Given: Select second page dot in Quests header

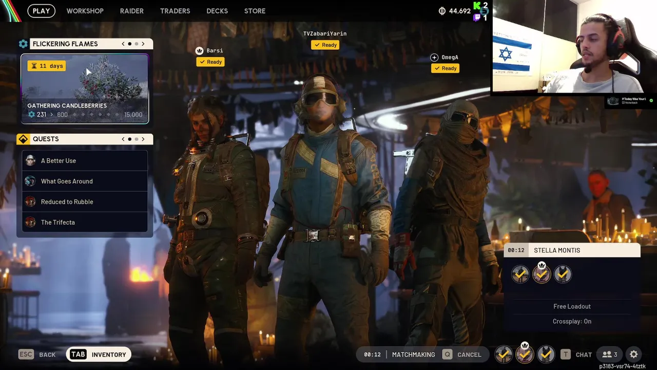Looking at the screenshot, I should pos(136,139).
